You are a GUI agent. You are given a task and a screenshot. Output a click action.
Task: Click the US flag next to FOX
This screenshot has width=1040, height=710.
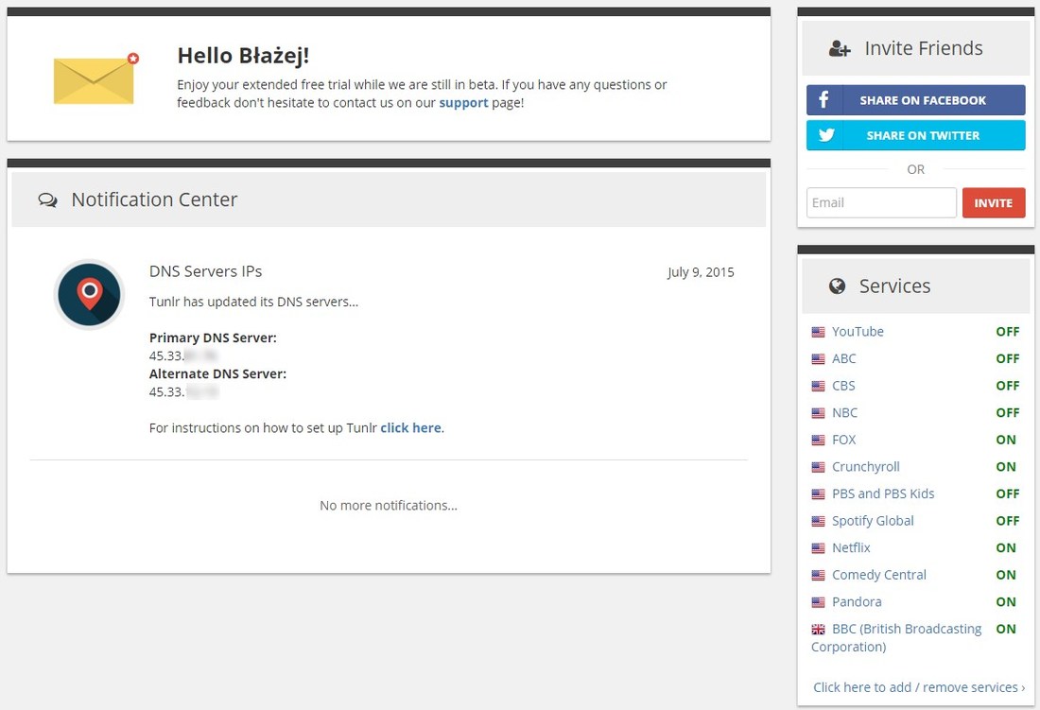click(x=819, y=441)
